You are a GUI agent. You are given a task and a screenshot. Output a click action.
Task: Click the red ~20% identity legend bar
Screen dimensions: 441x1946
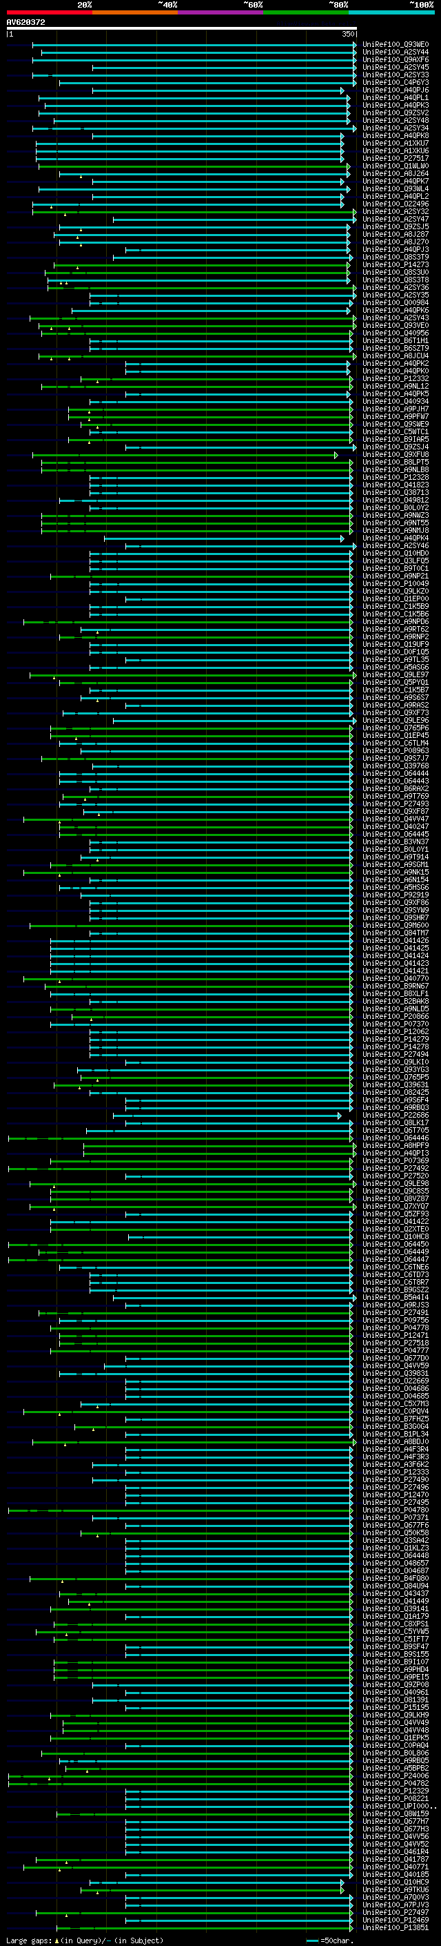click(49, 12)
